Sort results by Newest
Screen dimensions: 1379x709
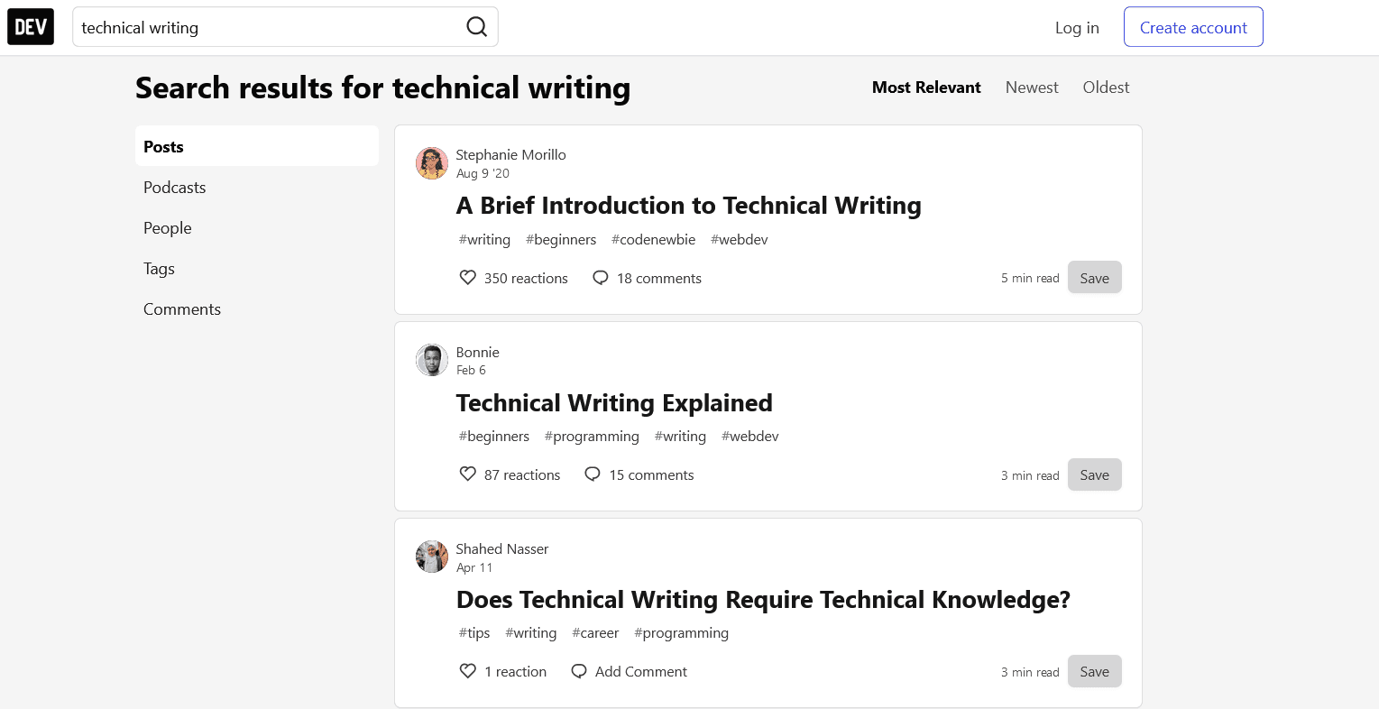pos(1032,87)
